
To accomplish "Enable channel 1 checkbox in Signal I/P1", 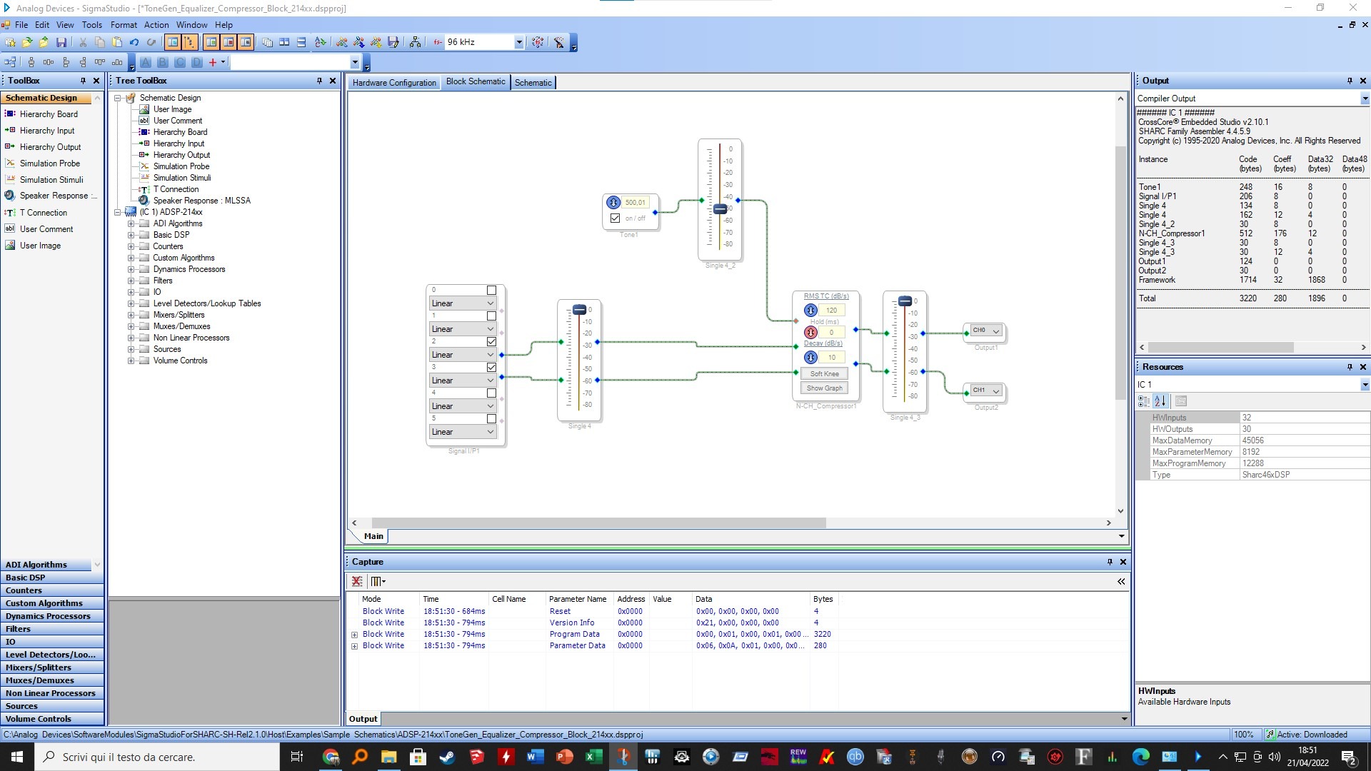I will [491, 316].
